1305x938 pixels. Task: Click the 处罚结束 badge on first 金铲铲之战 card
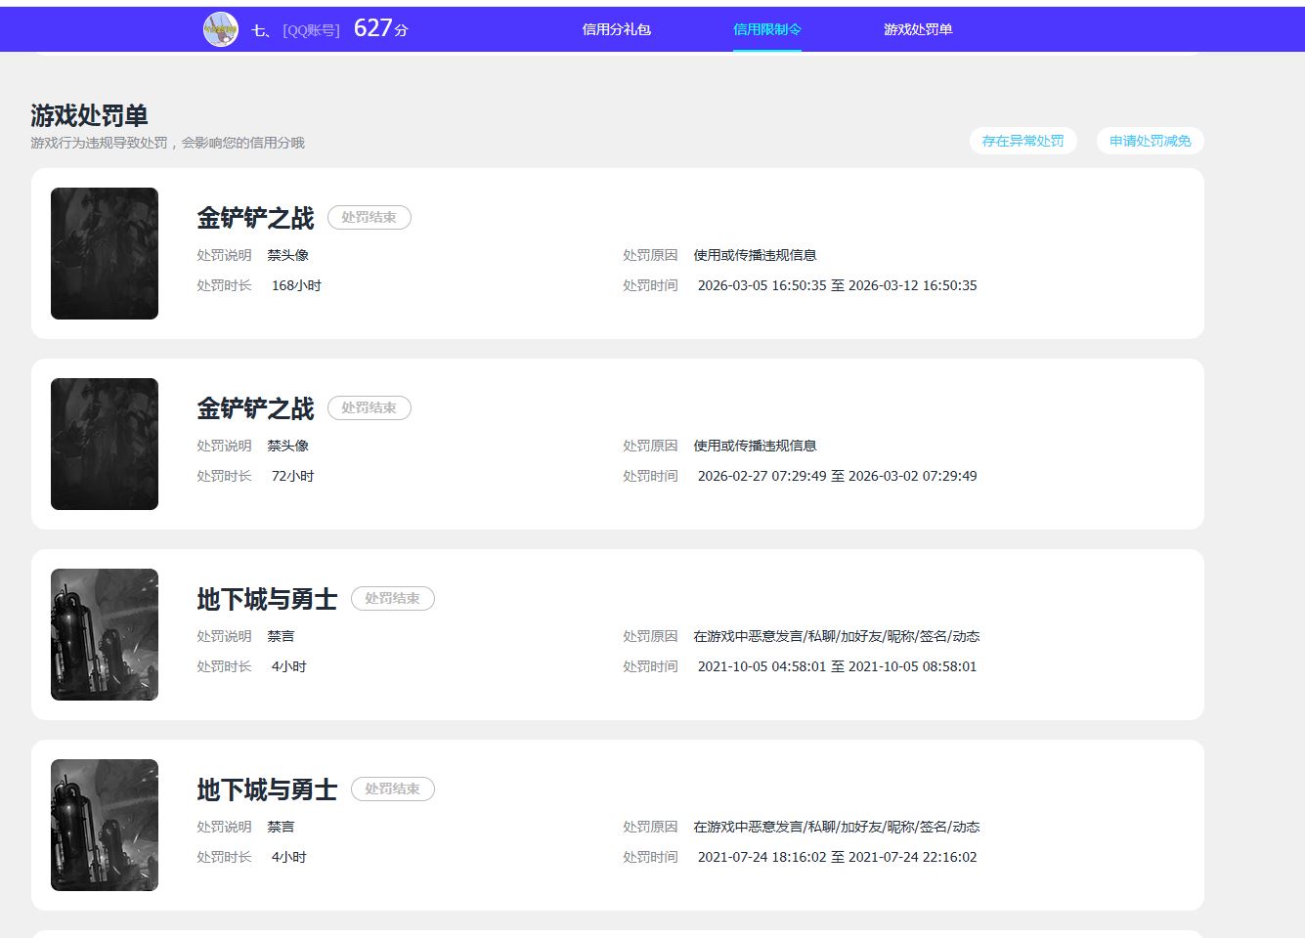pos(369,217)
